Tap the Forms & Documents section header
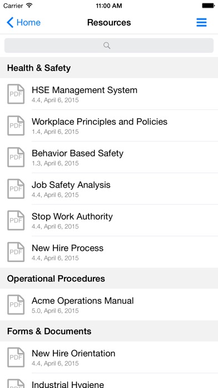 [x=109, y=331]
